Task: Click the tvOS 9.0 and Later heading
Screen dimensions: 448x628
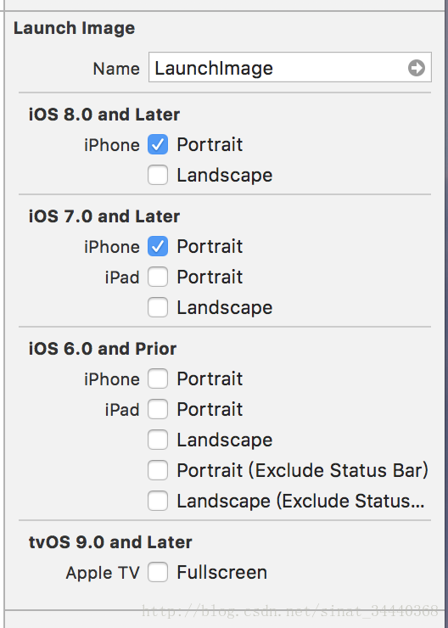Action: (110, 542)
